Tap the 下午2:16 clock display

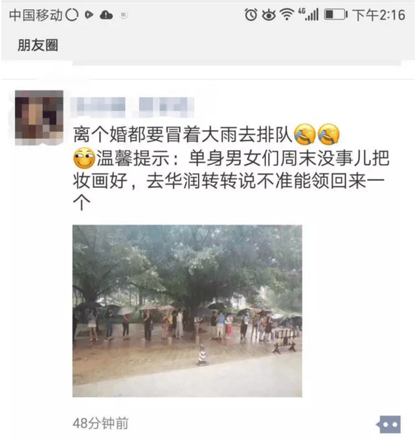(x=379, y=15)
